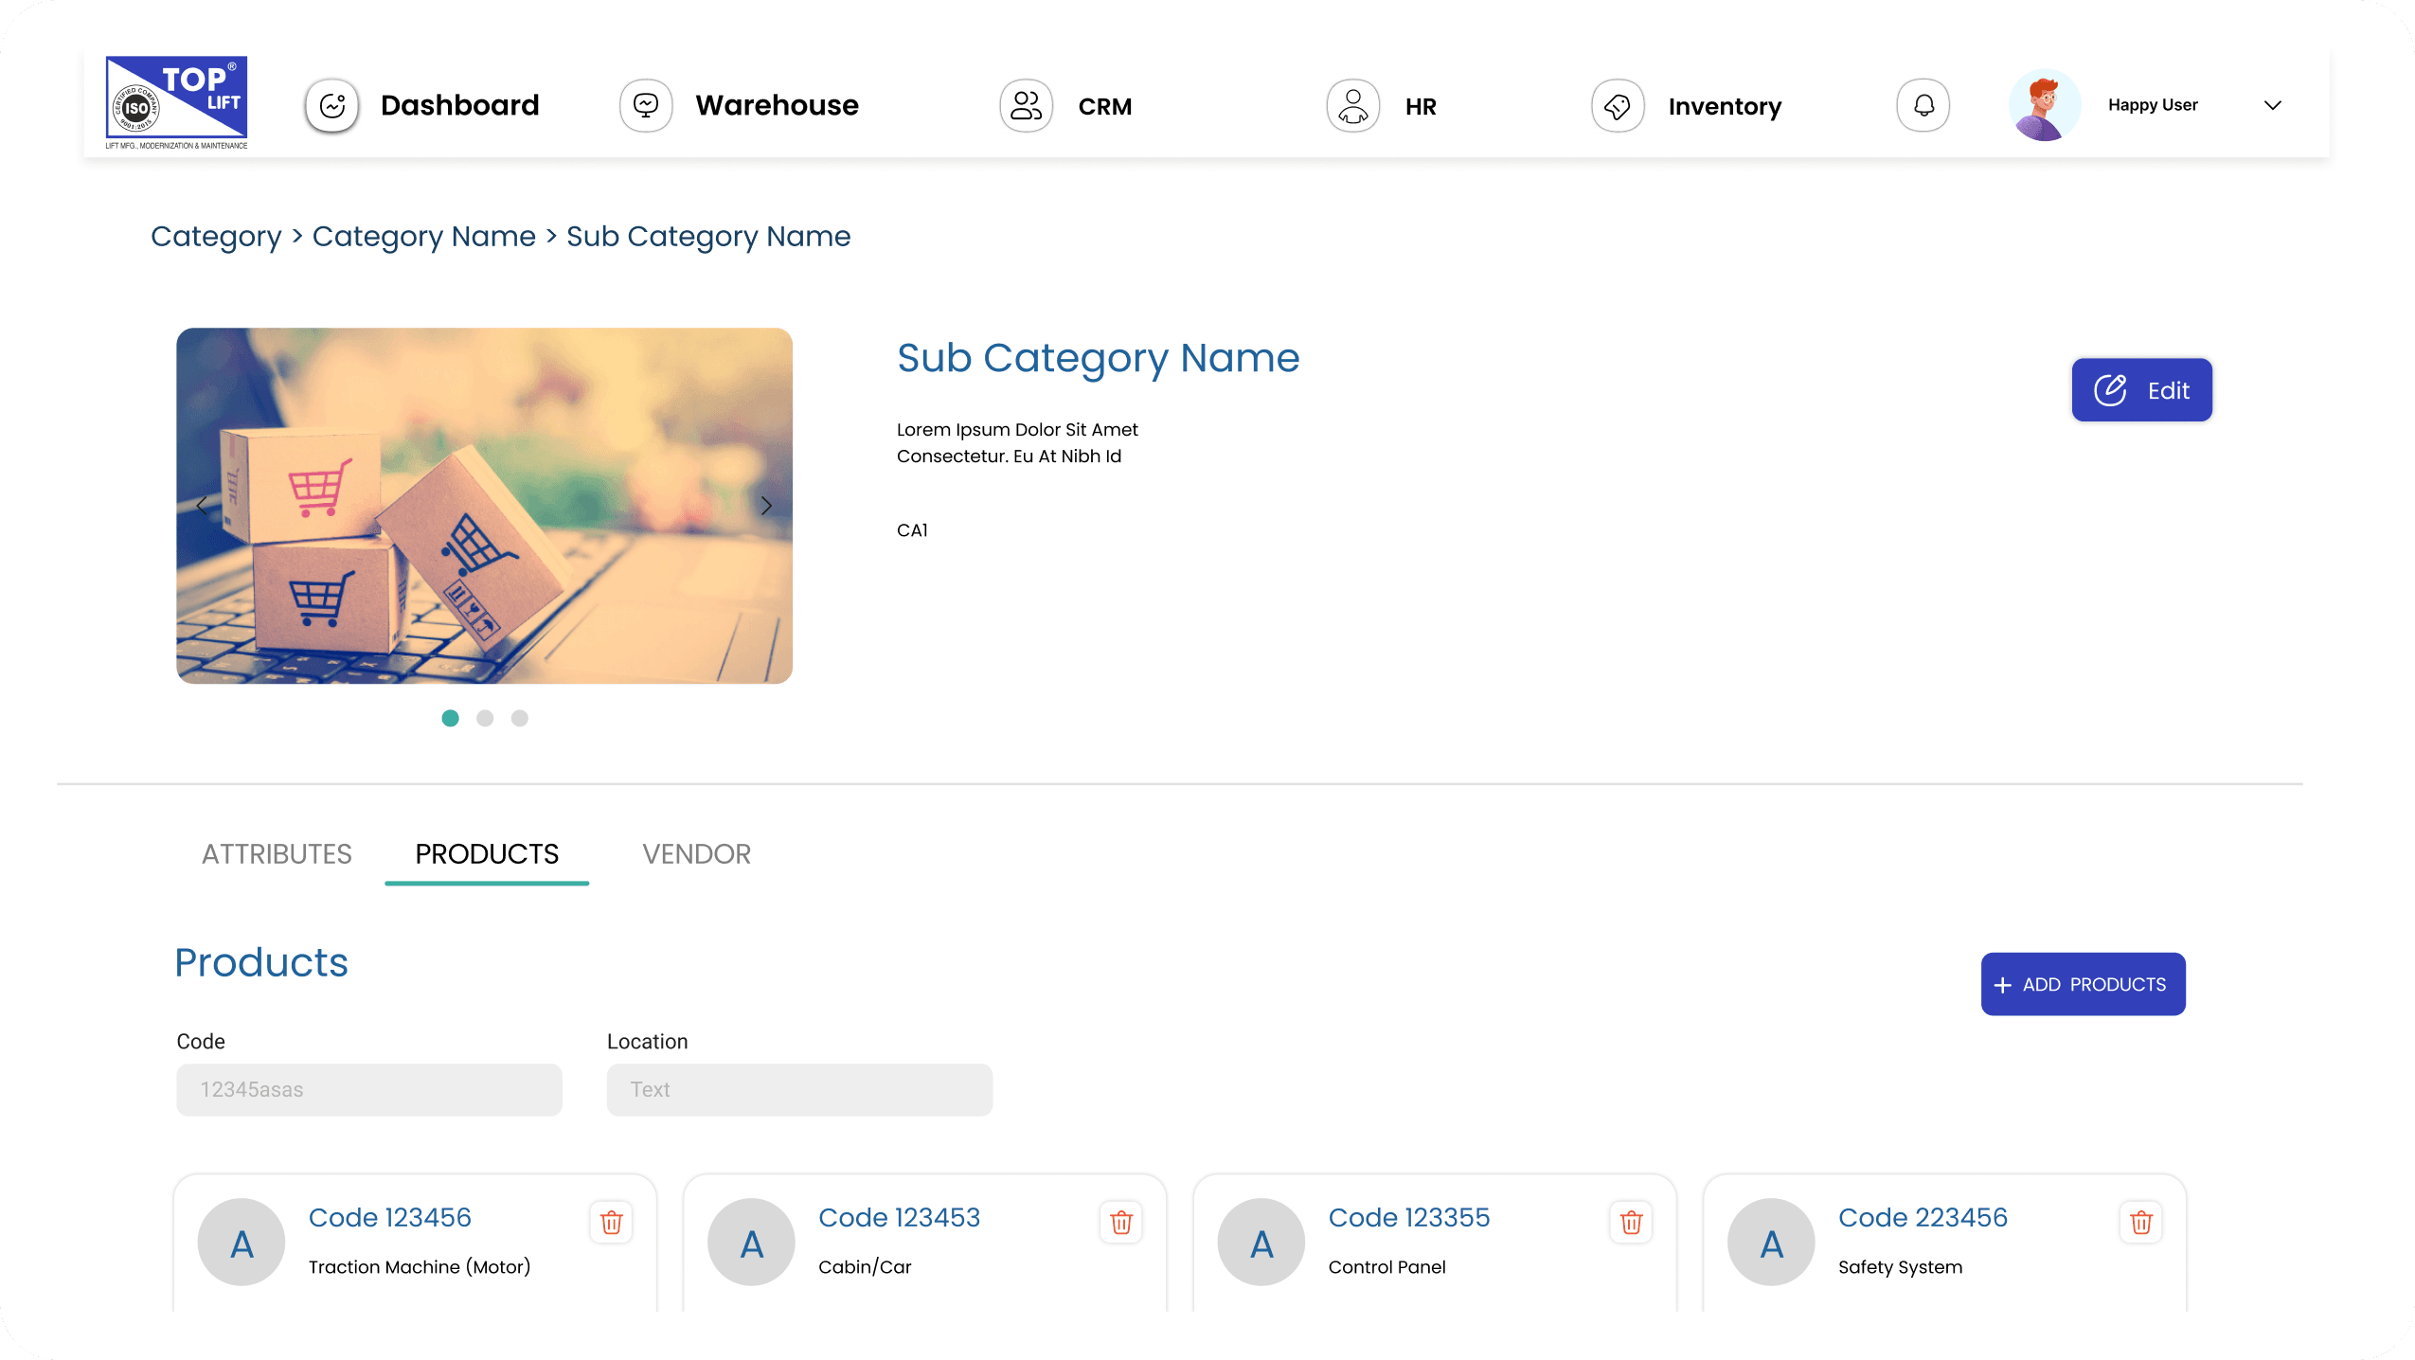Show next image in carousel
Screen dimensions: 2415x1360
[766, 506]
